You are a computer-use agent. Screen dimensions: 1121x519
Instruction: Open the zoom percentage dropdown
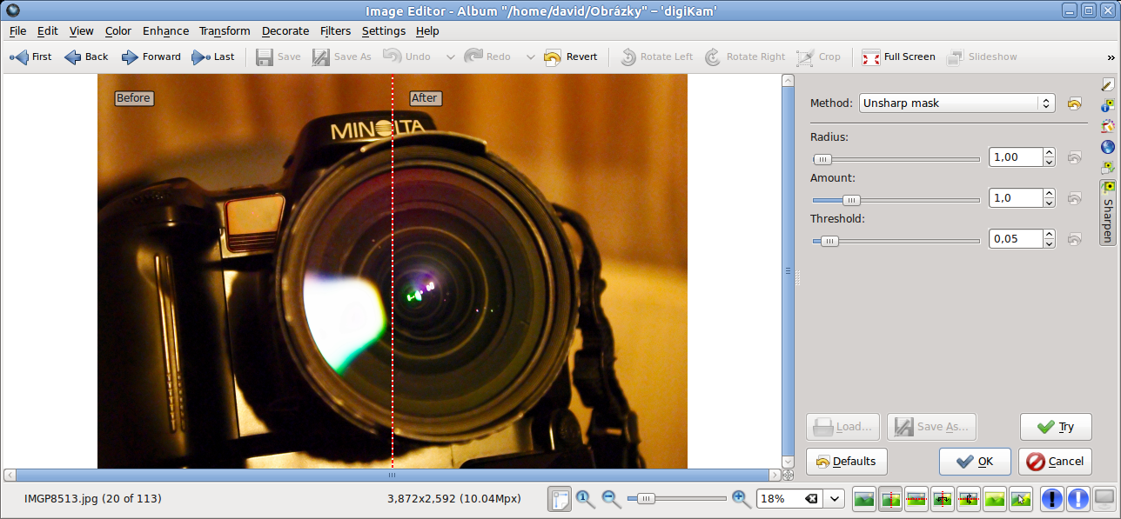pos(835,499)
